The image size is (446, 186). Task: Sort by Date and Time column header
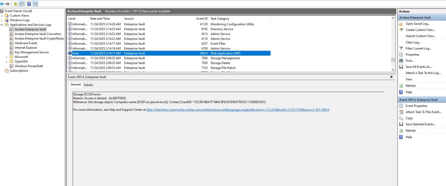click(106, 19)
